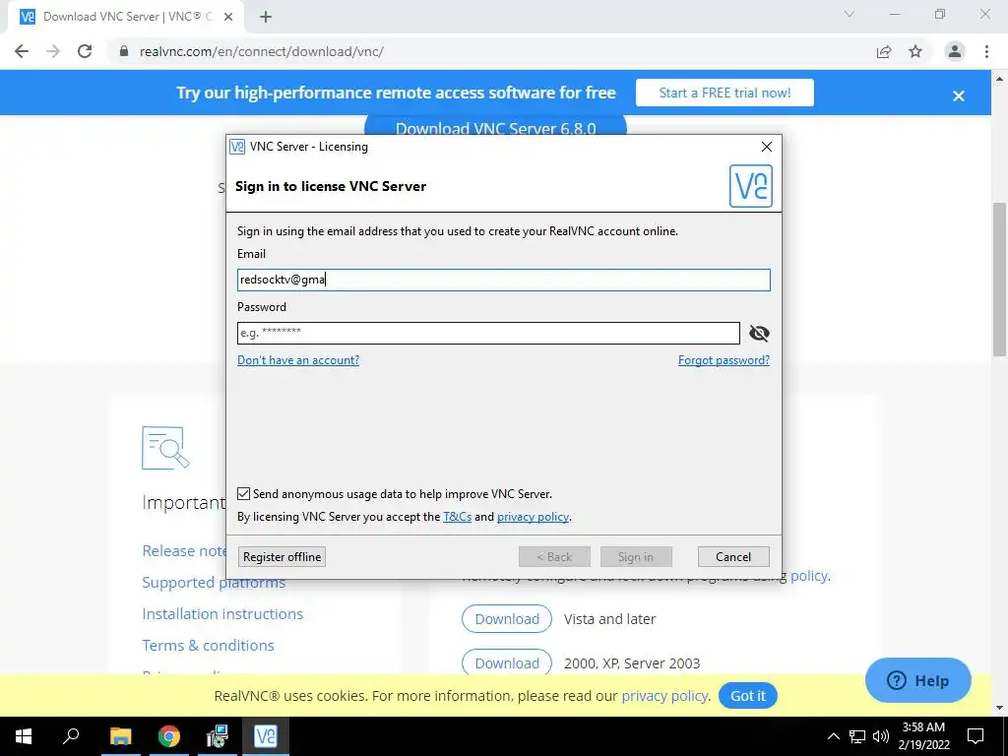Open Chrome tab search chevron

850,14
